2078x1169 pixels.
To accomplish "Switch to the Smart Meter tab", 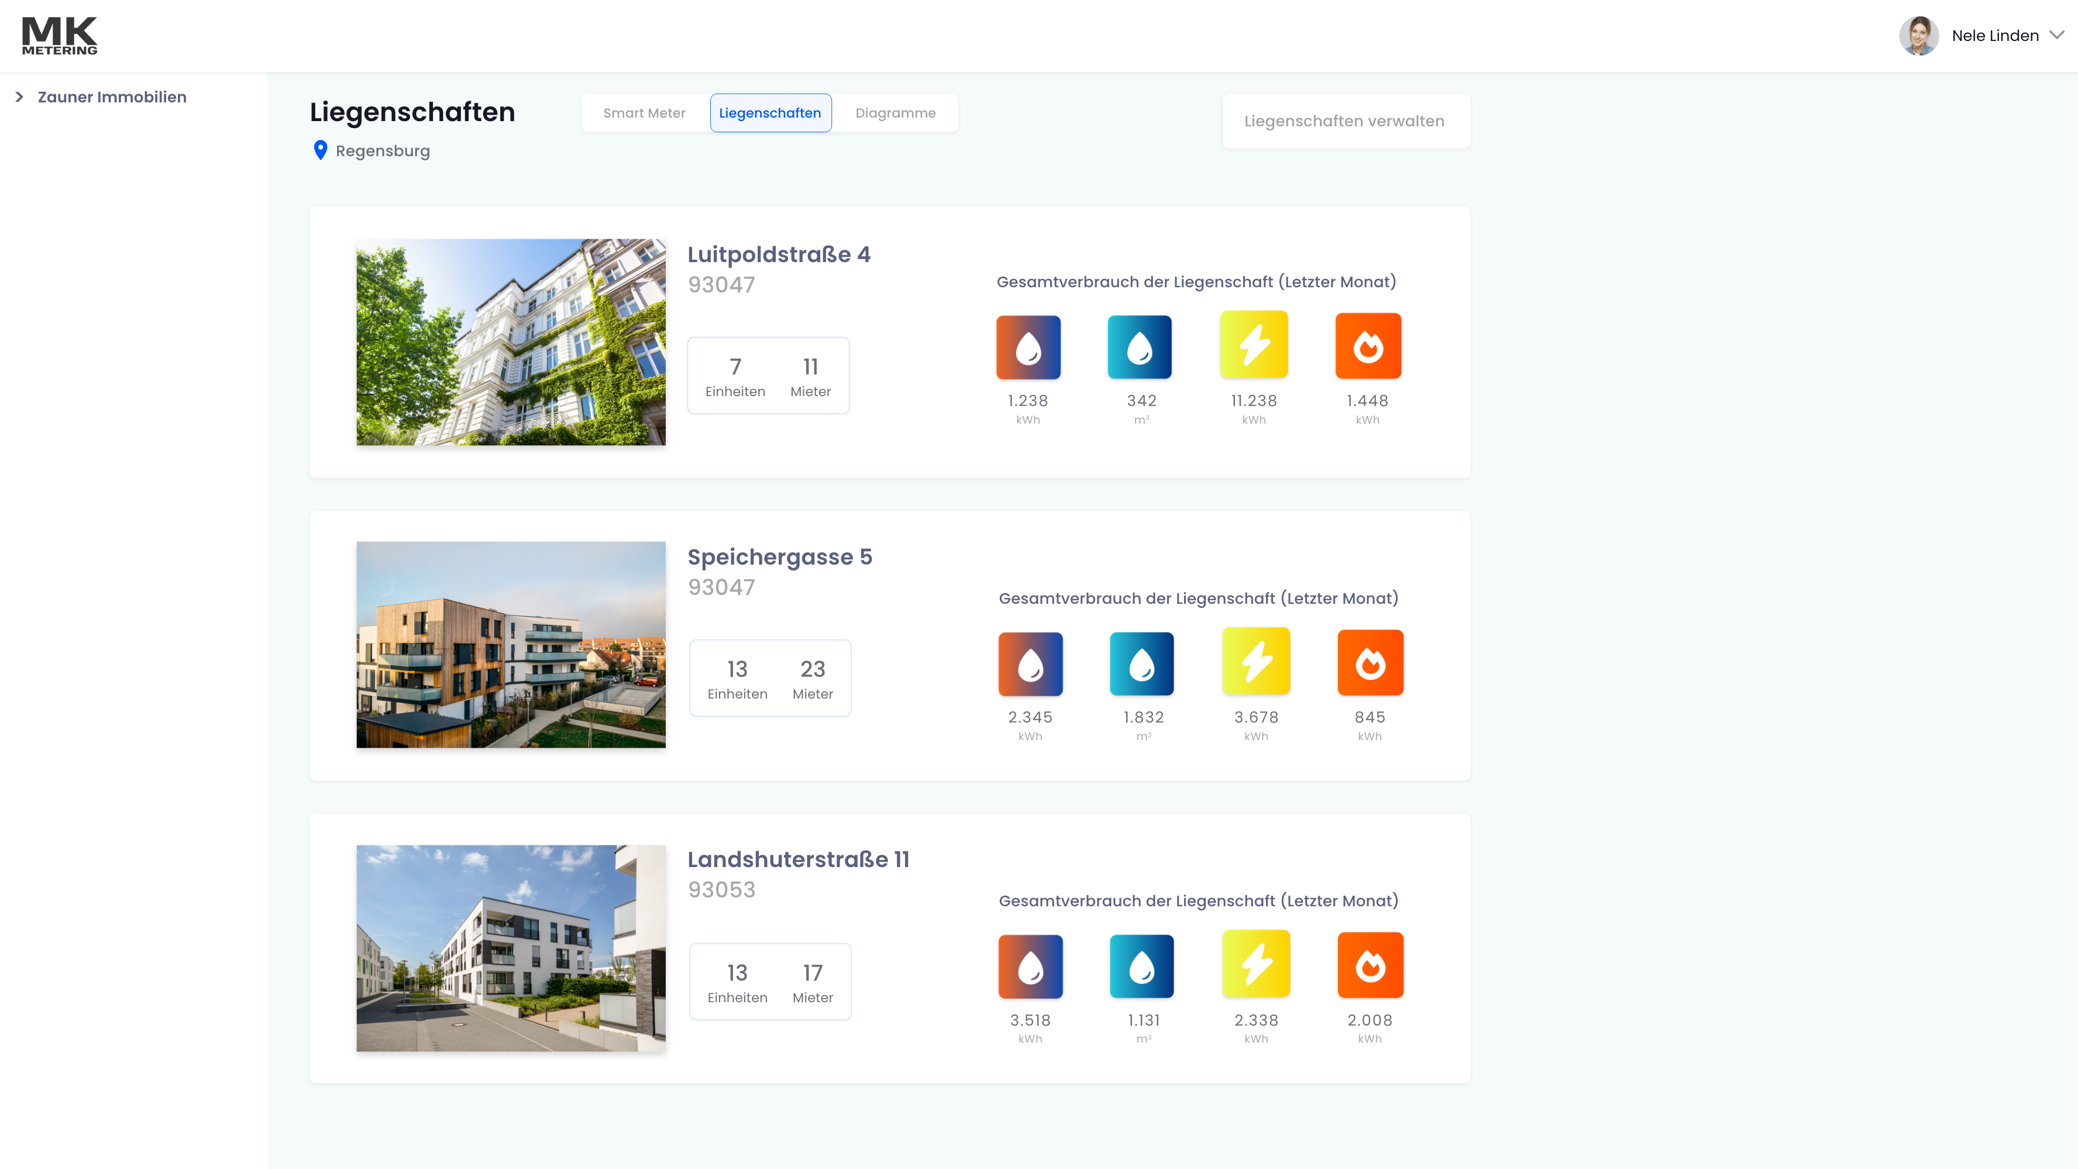I will (x=644, y=113).
